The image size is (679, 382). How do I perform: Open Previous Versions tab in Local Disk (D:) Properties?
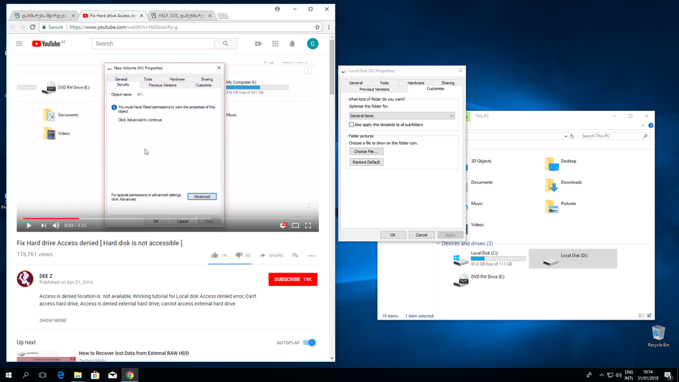click(374, 90)
